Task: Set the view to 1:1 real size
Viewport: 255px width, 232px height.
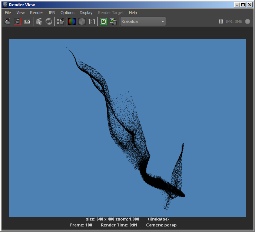Action: point(92,21)
